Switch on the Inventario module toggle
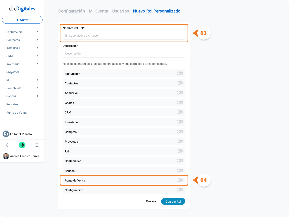The height and width of the screenshot is (217, 289). click(x=180, y=122)
